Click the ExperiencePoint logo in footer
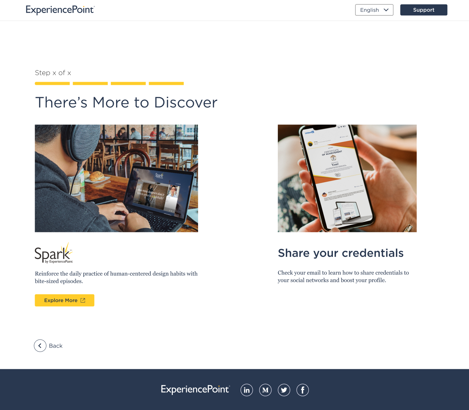The width and height of the screenshot is (469, 410). [x=195, y=389]
